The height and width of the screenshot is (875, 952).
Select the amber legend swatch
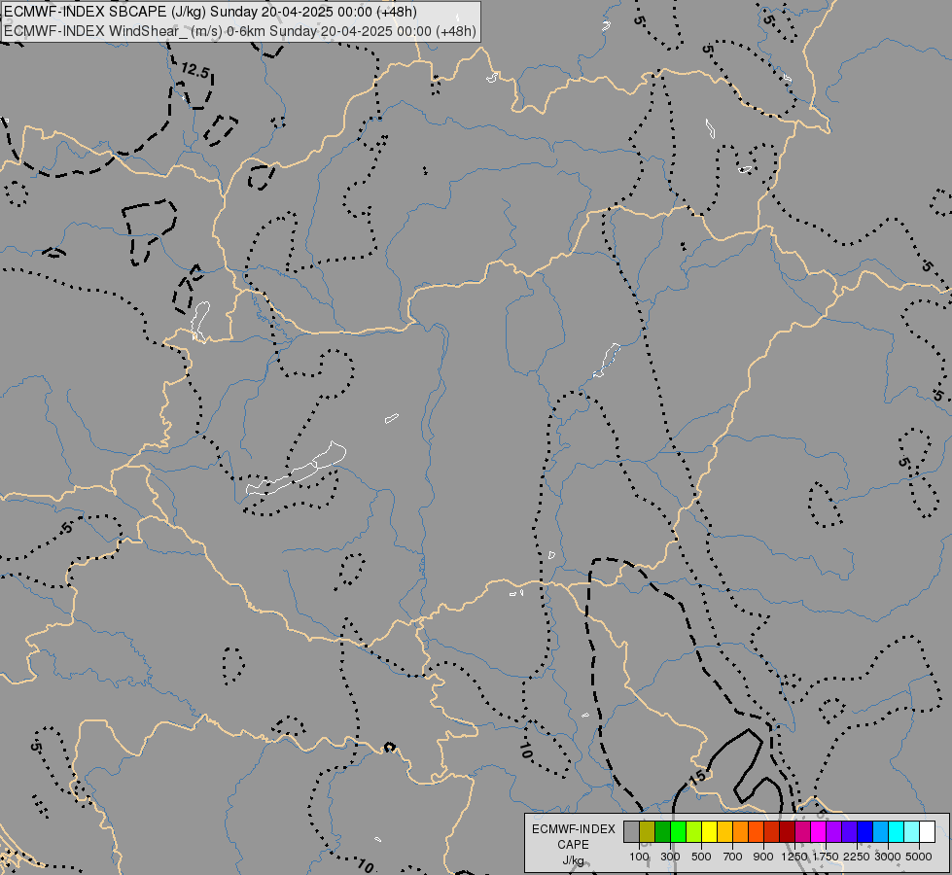[724, 831]
